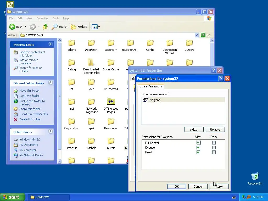Click Remove in Permissions dialog
This screenshot has height=201, width=268.
coord(215,129)
